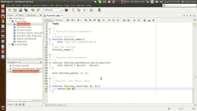Click the Debug Project icon
This screenshot has width=197, height=111.
point(91,10)
